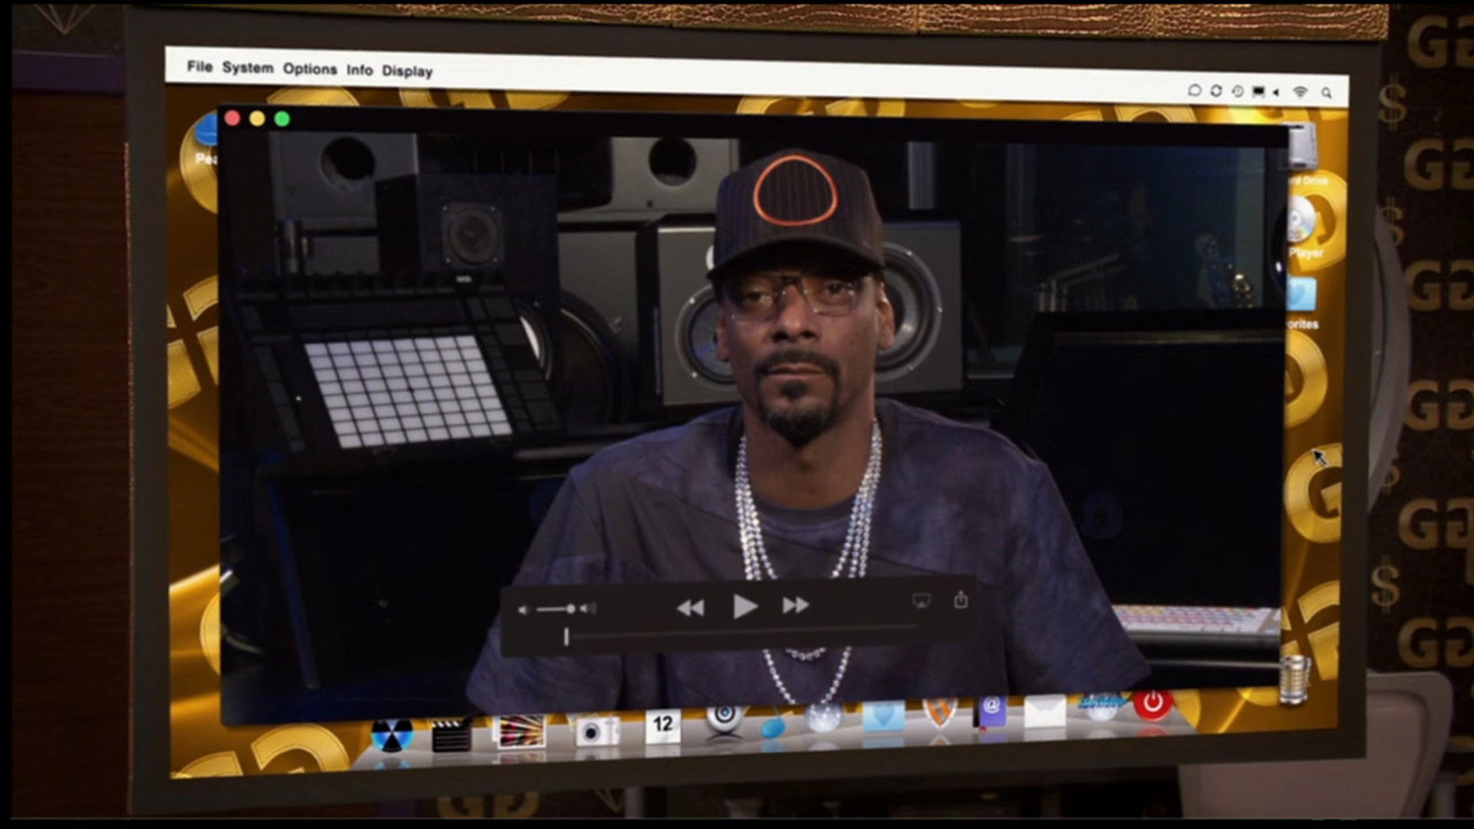Click the video progress scrubber bar
Image resolution: width=1474 pixels, height=829 pixels.
pos(741,631)
